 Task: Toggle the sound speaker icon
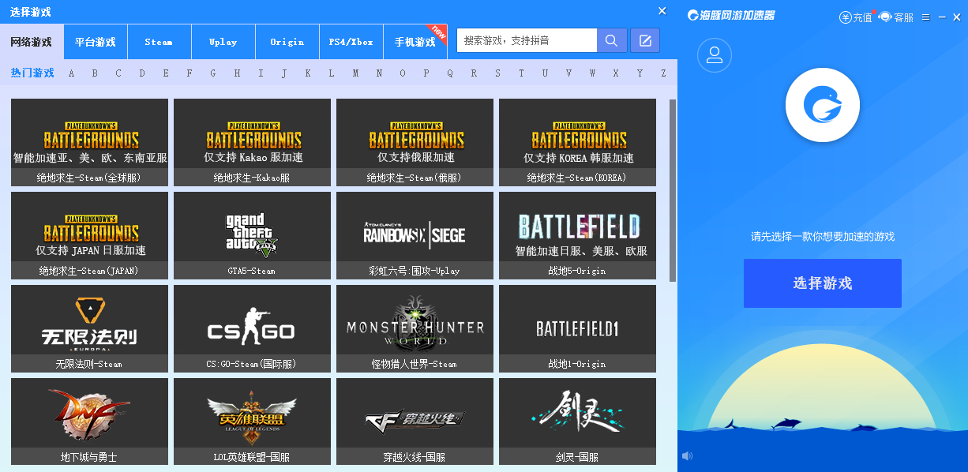coord(687,455)
